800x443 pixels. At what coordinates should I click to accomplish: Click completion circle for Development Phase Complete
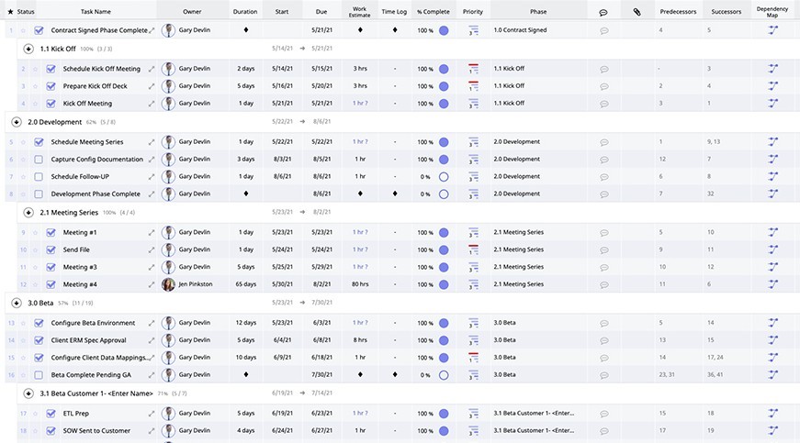444,194
